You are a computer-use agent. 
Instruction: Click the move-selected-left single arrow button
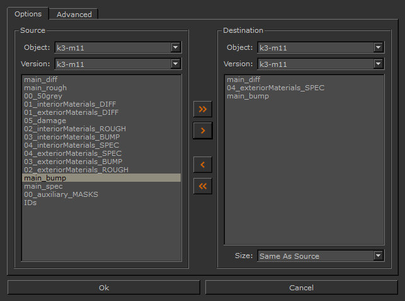(202, 165)
